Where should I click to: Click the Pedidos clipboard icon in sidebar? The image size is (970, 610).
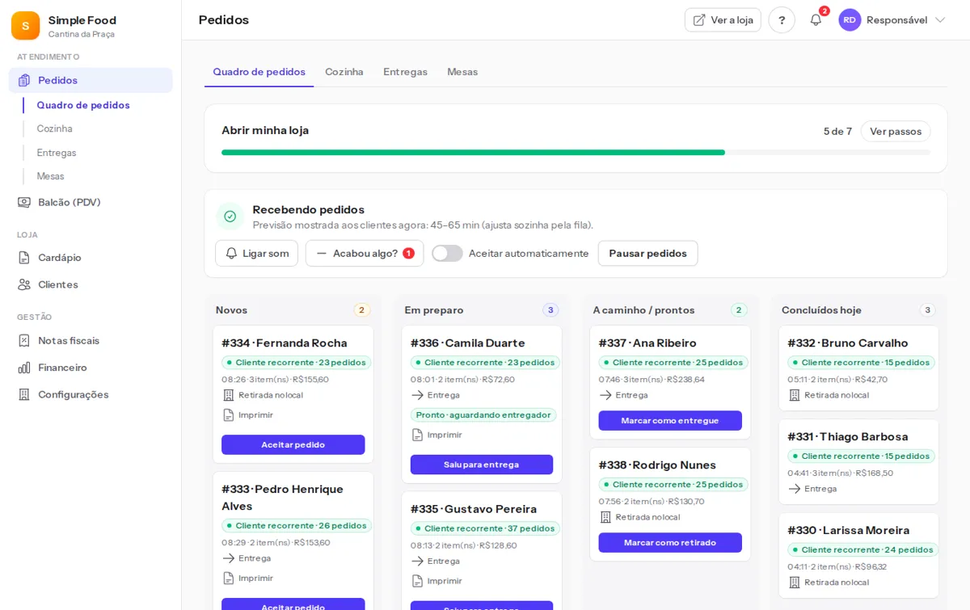click(24, 80)
